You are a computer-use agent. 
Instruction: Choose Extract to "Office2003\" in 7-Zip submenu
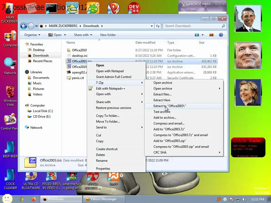click(184, 106)
